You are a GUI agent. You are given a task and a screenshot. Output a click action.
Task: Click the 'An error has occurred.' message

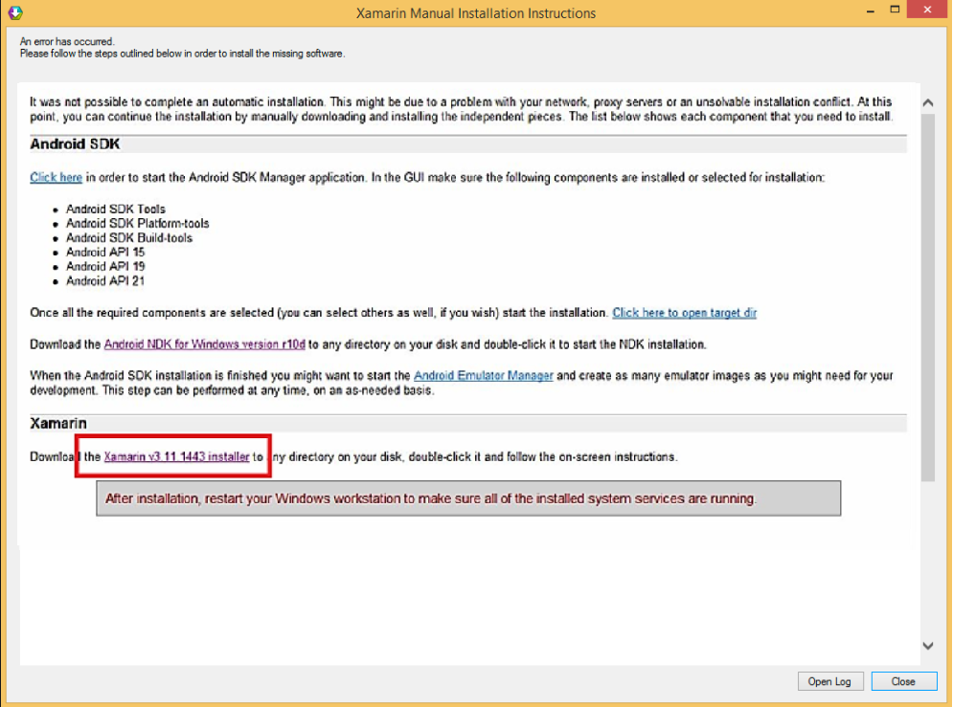(67, 41)
